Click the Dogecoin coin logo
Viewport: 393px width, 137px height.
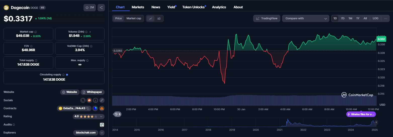(x=6, y=8)
